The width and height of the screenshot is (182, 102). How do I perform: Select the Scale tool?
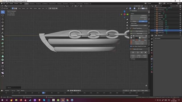3,26
